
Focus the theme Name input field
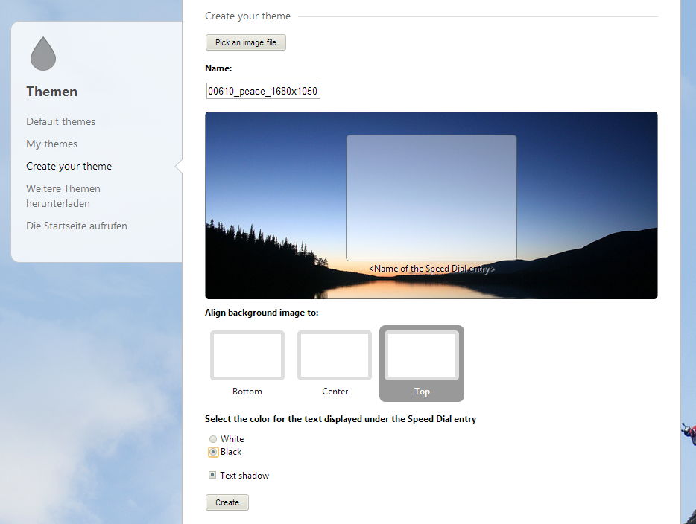(263, 91)
